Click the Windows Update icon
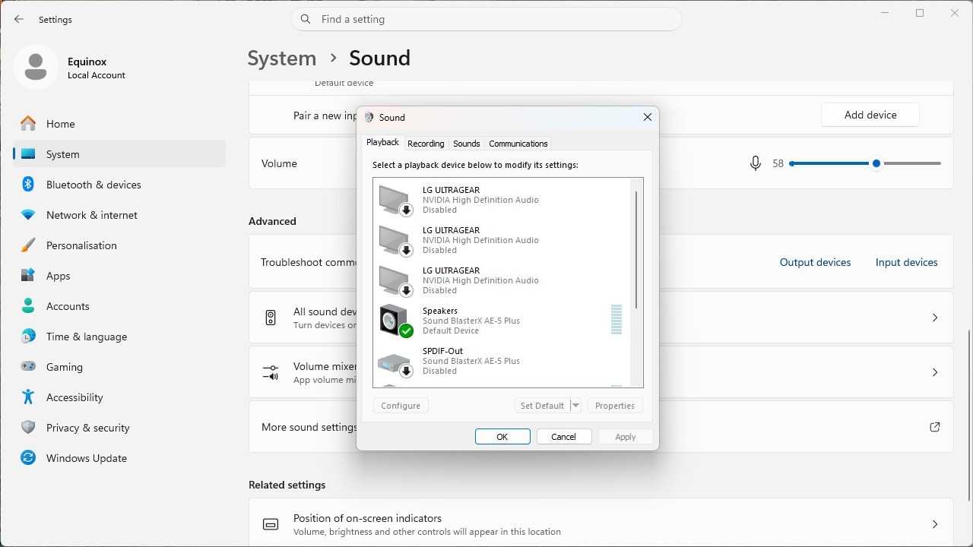 tap(28, 457)
